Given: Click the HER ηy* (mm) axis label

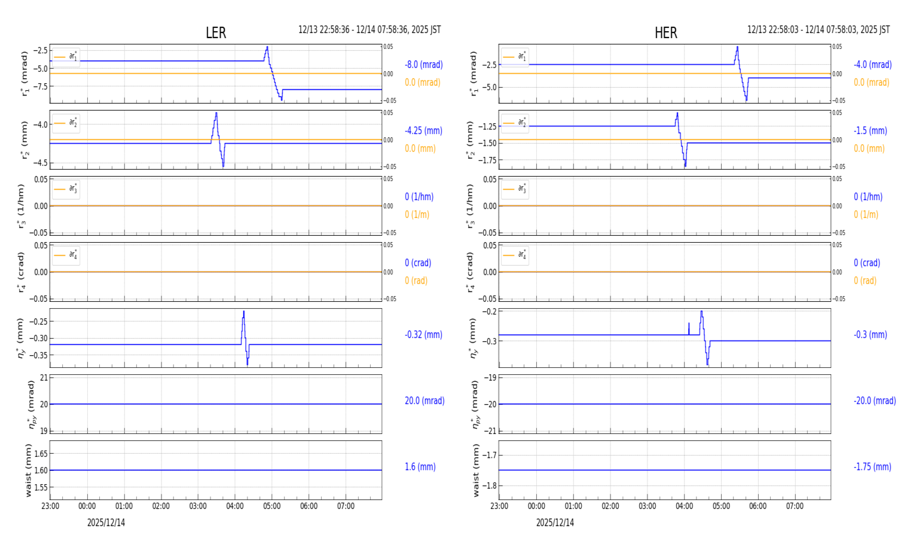Looking at the screenshot, I should [474, 338].
